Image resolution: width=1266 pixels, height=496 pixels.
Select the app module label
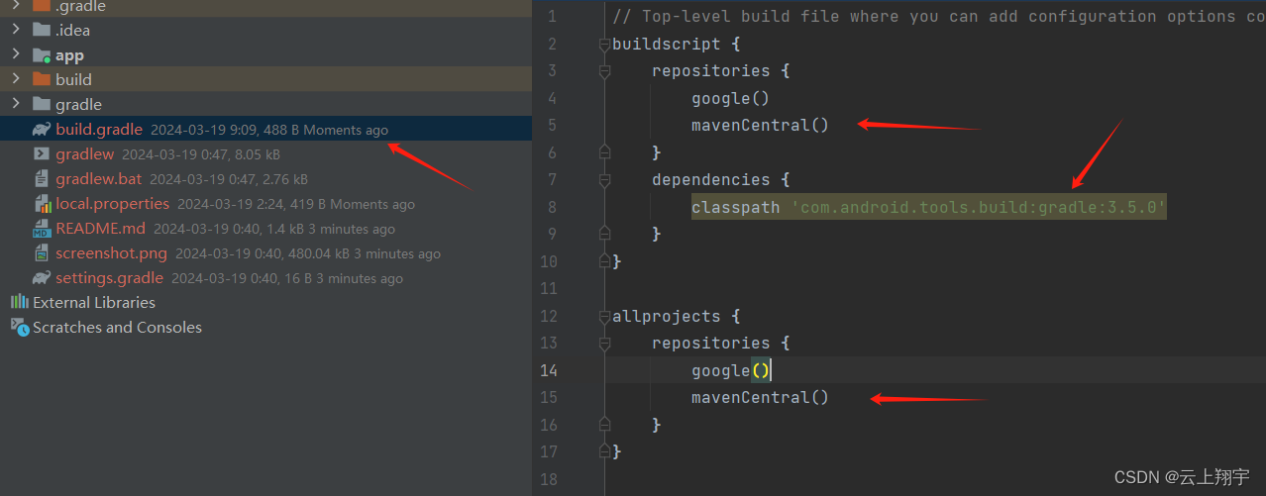coord(69,54)
